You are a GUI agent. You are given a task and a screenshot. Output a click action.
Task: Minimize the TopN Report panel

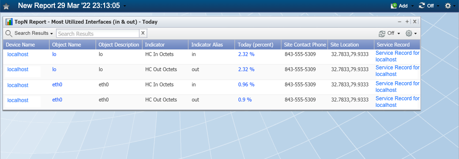(399, 22)
